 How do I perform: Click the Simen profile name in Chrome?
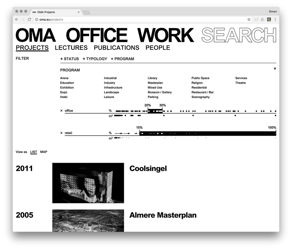[273, 12]
